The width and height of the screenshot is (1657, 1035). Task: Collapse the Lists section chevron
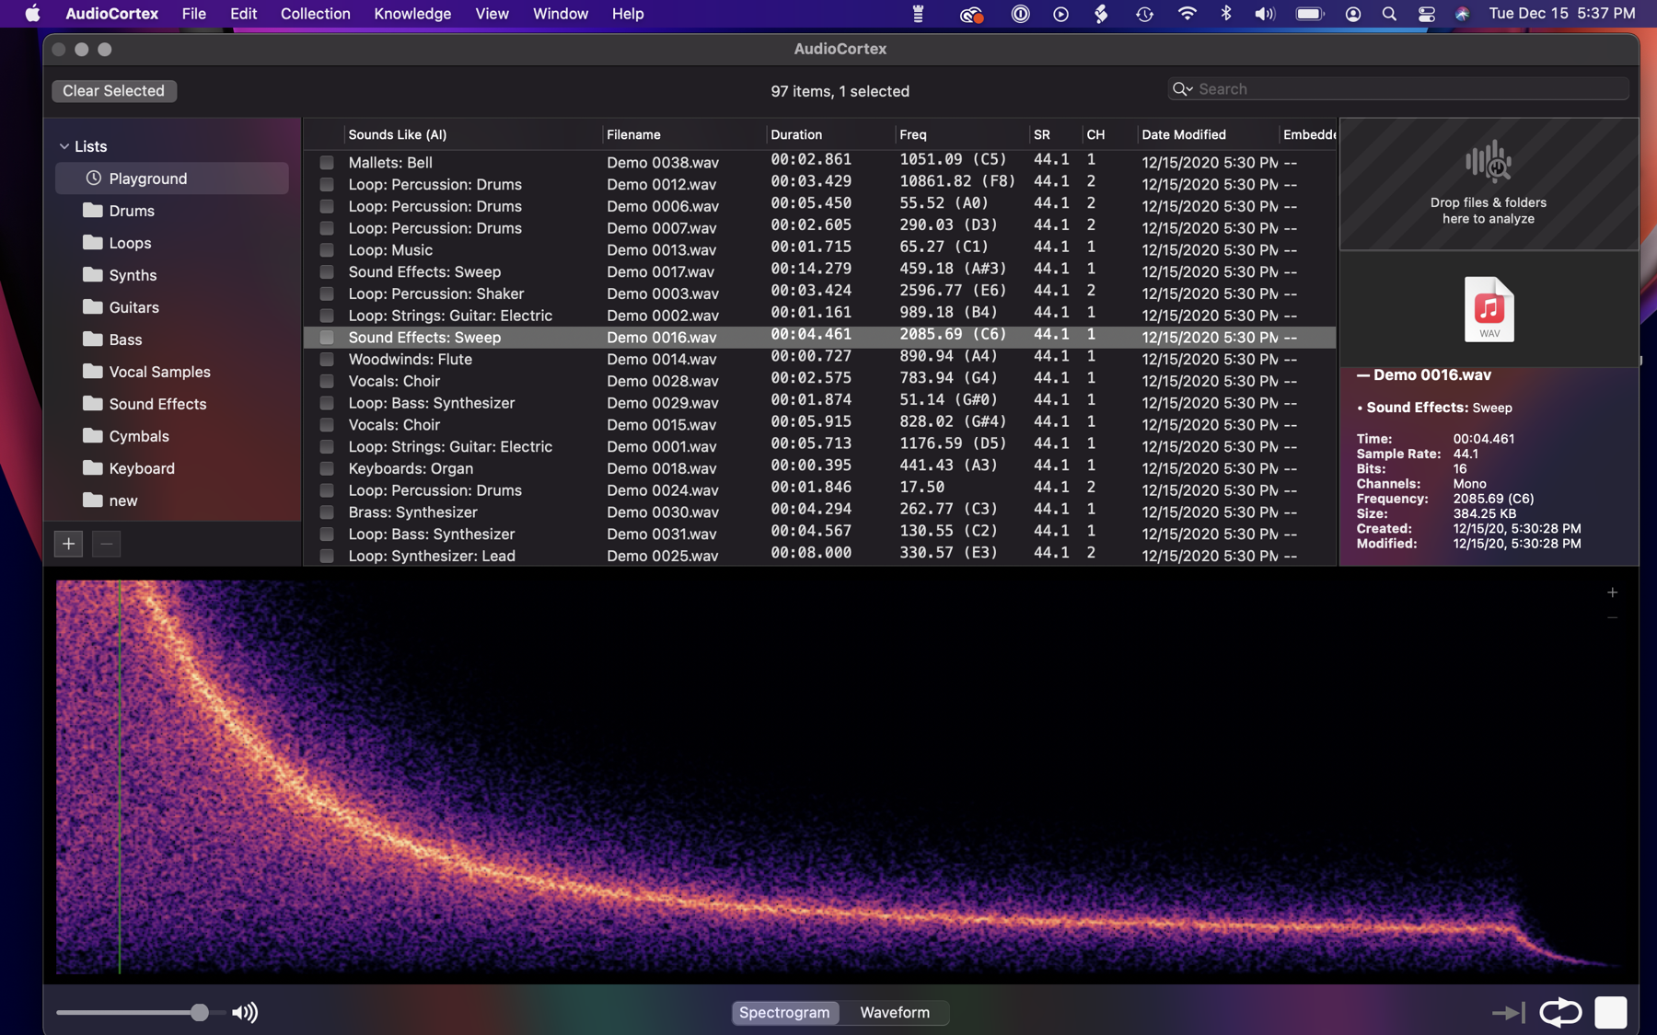point(64,146)
